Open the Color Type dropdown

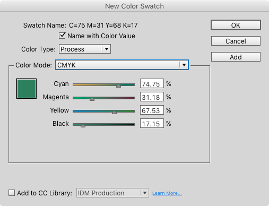(85, 49)
